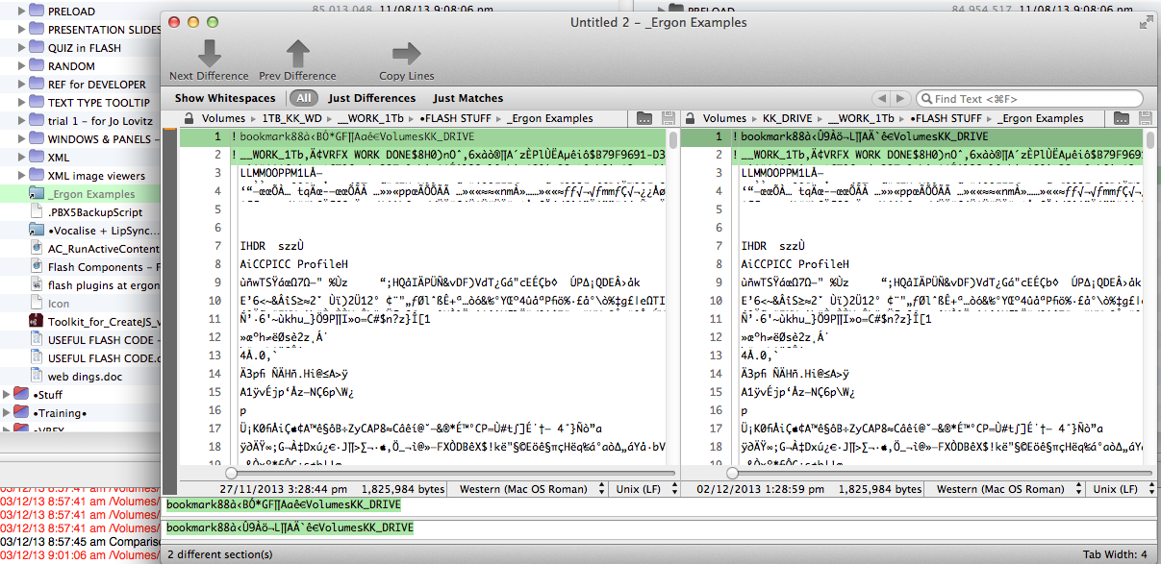Click the trial 1 - for Jo Lovitz folder icon
1161x564 pixels.
click(x=37, y=121)
